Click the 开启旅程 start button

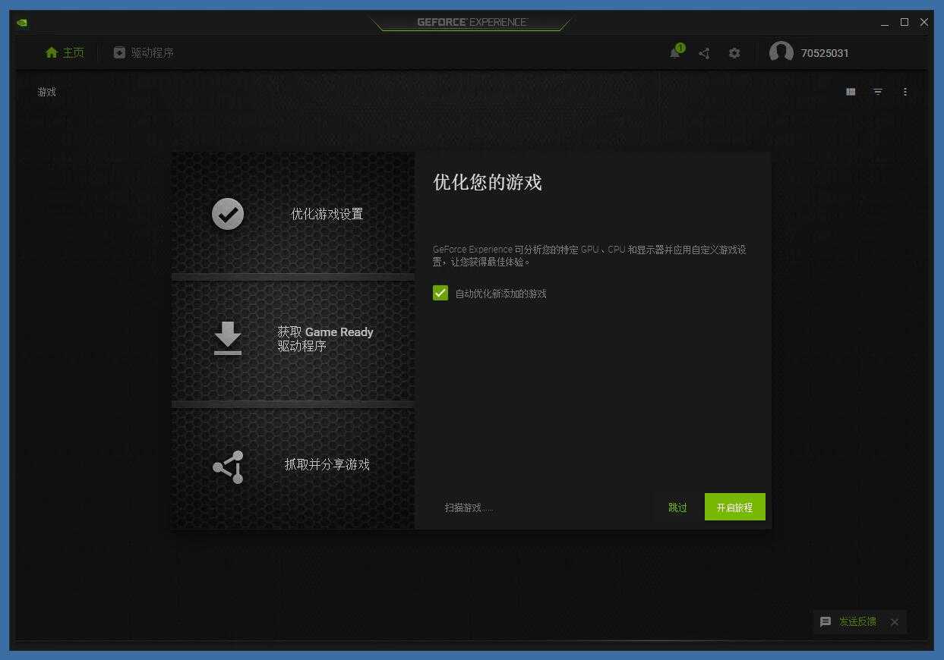734,507
